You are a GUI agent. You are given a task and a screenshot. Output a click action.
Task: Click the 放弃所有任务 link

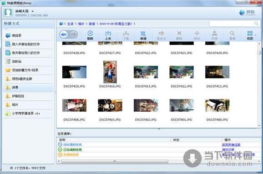click(x=231, y=144)
